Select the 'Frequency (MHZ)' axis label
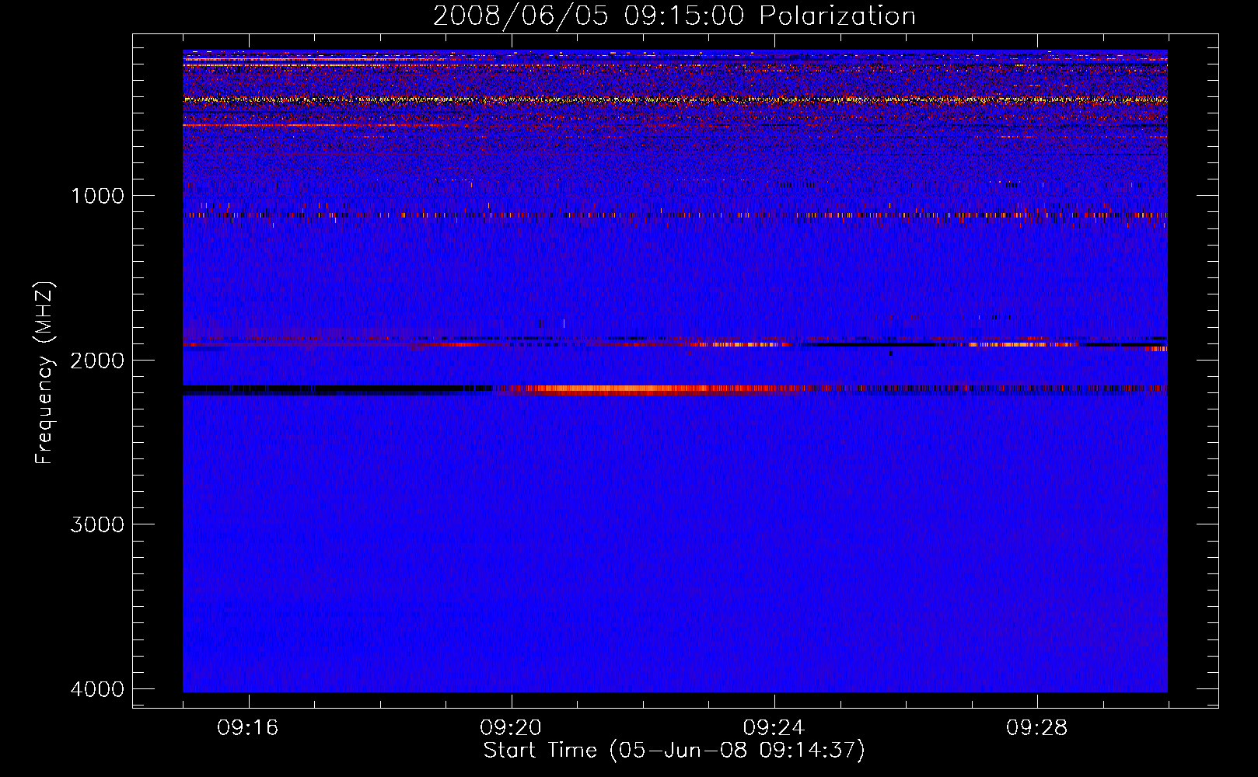 coord(44,373)
